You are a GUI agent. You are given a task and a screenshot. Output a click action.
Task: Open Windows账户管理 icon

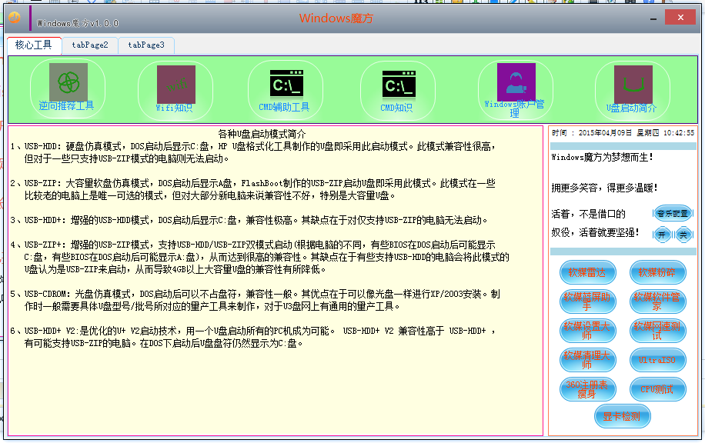(515, 90)
